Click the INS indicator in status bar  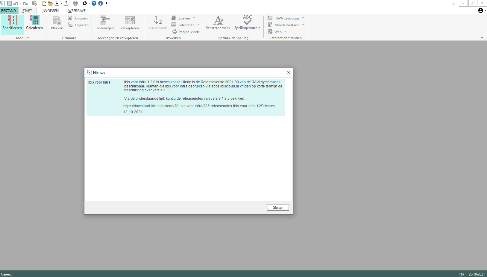click(461, 274)
